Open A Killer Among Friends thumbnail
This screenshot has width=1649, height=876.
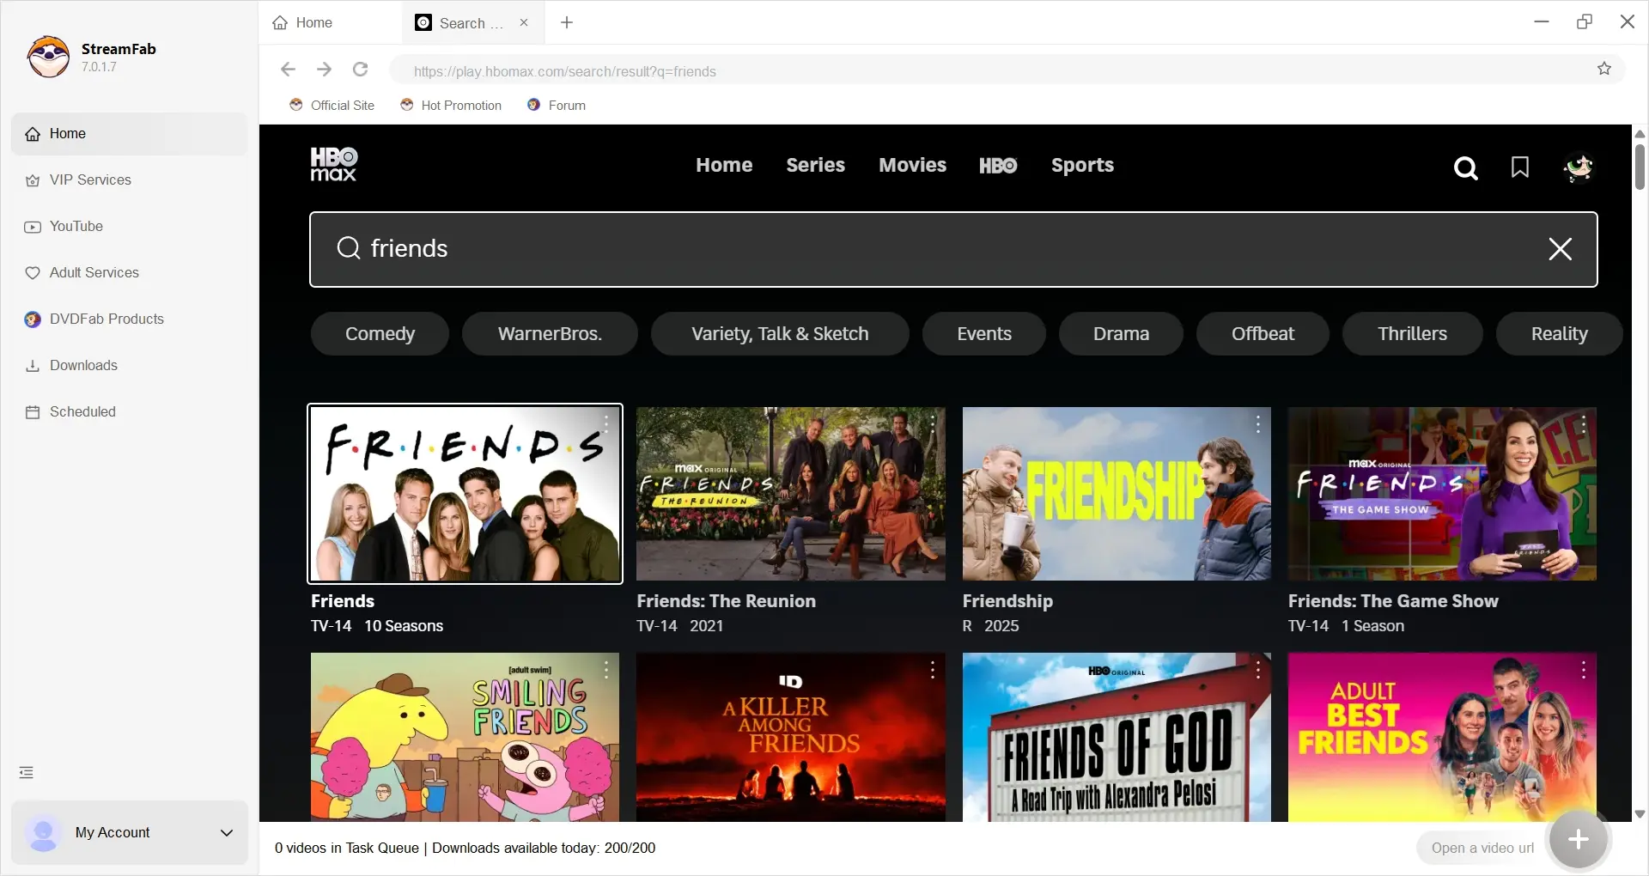pyautogui.click(x=790, y=737)
